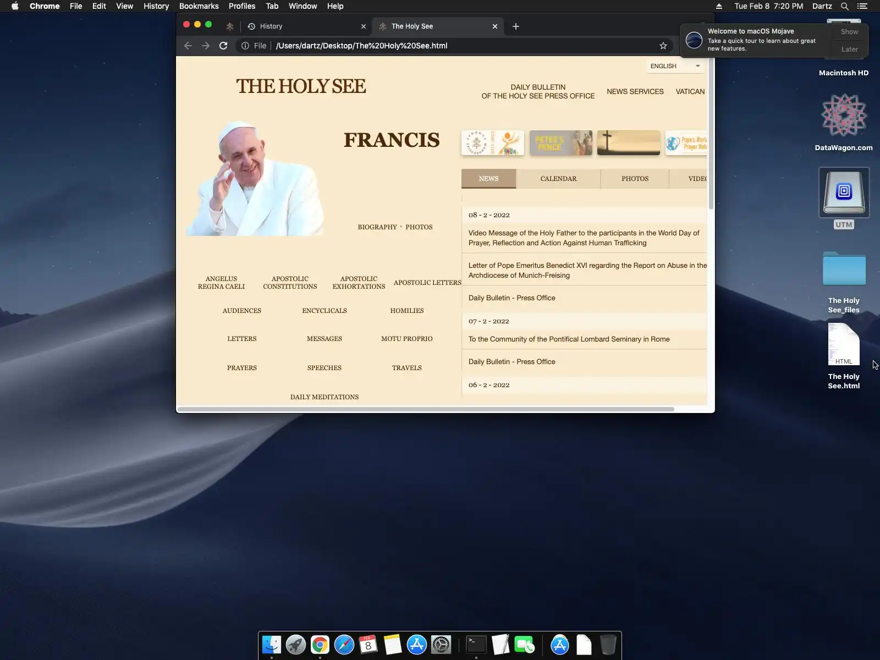The height and width of the screenshot is (660, 880).
Task: Click the photo of Pope Francis waving
Action: click(x=255, y=178)
